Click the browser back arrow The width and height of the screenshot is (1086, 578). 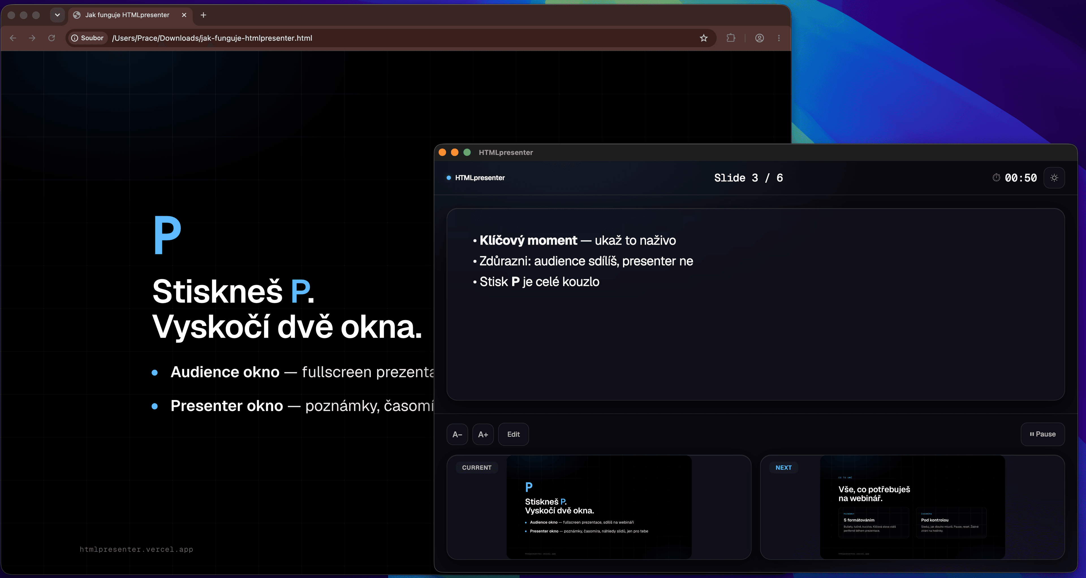[x=13, y=38]
